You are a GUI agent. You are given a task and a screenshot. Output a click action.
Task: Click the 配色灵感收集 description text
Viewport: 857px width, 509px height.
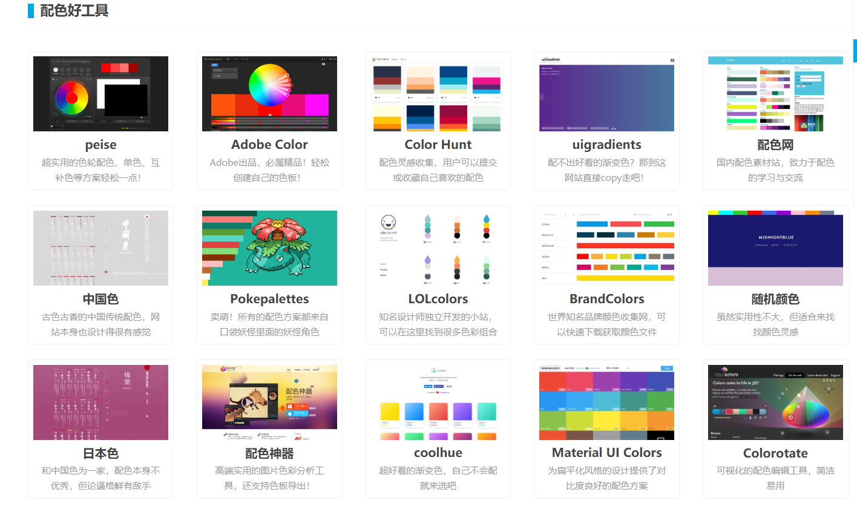[438, 170]
